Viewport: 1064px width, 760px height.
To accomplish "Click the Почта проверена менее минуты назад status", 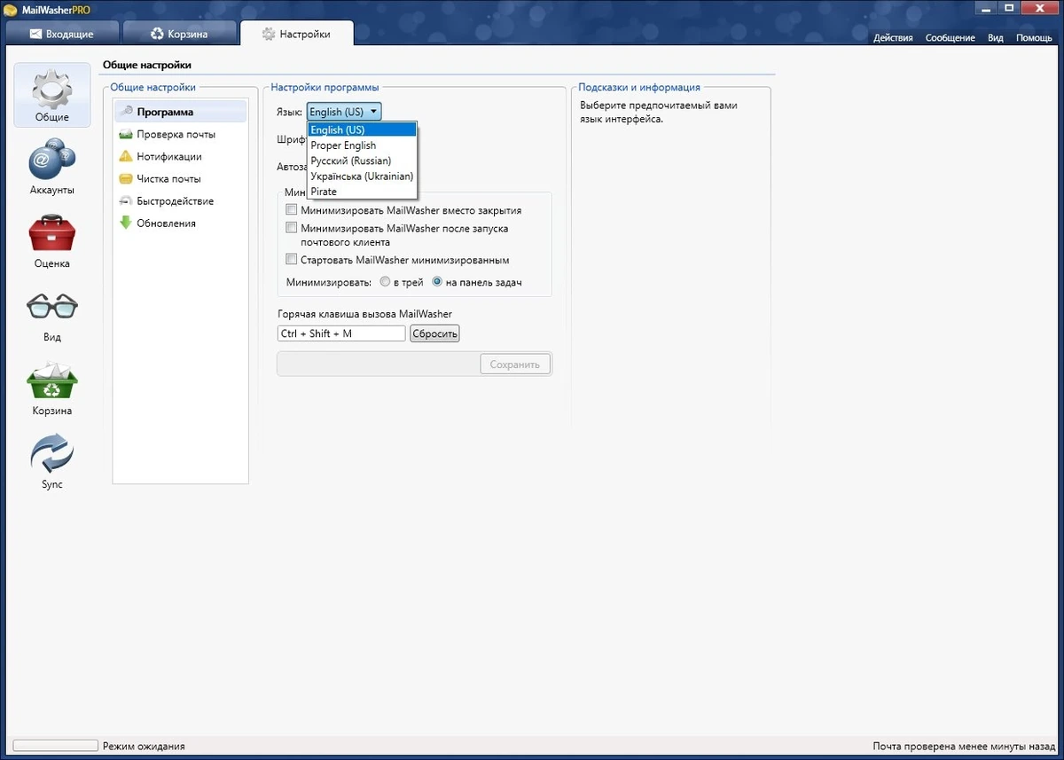I will click(x=964, y=747).
